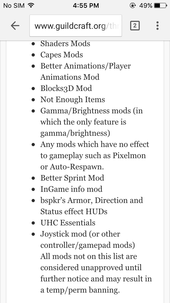Tap the 49% battery percentage text
The height and width of the screenshot is (303, 170).
coord(146,5)
